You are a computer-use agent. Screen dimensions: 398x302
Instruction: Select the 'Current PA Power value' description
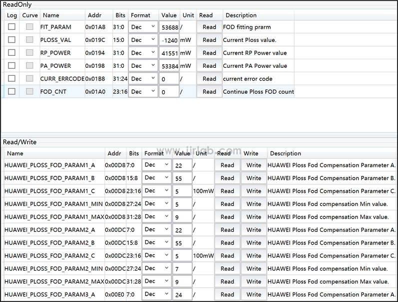pyautogui.click(x=255, y=66)
